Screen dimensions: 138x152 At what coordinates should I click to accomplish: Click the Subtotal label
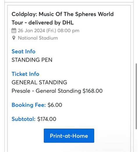pyautogui.click(x=24, y=119)
